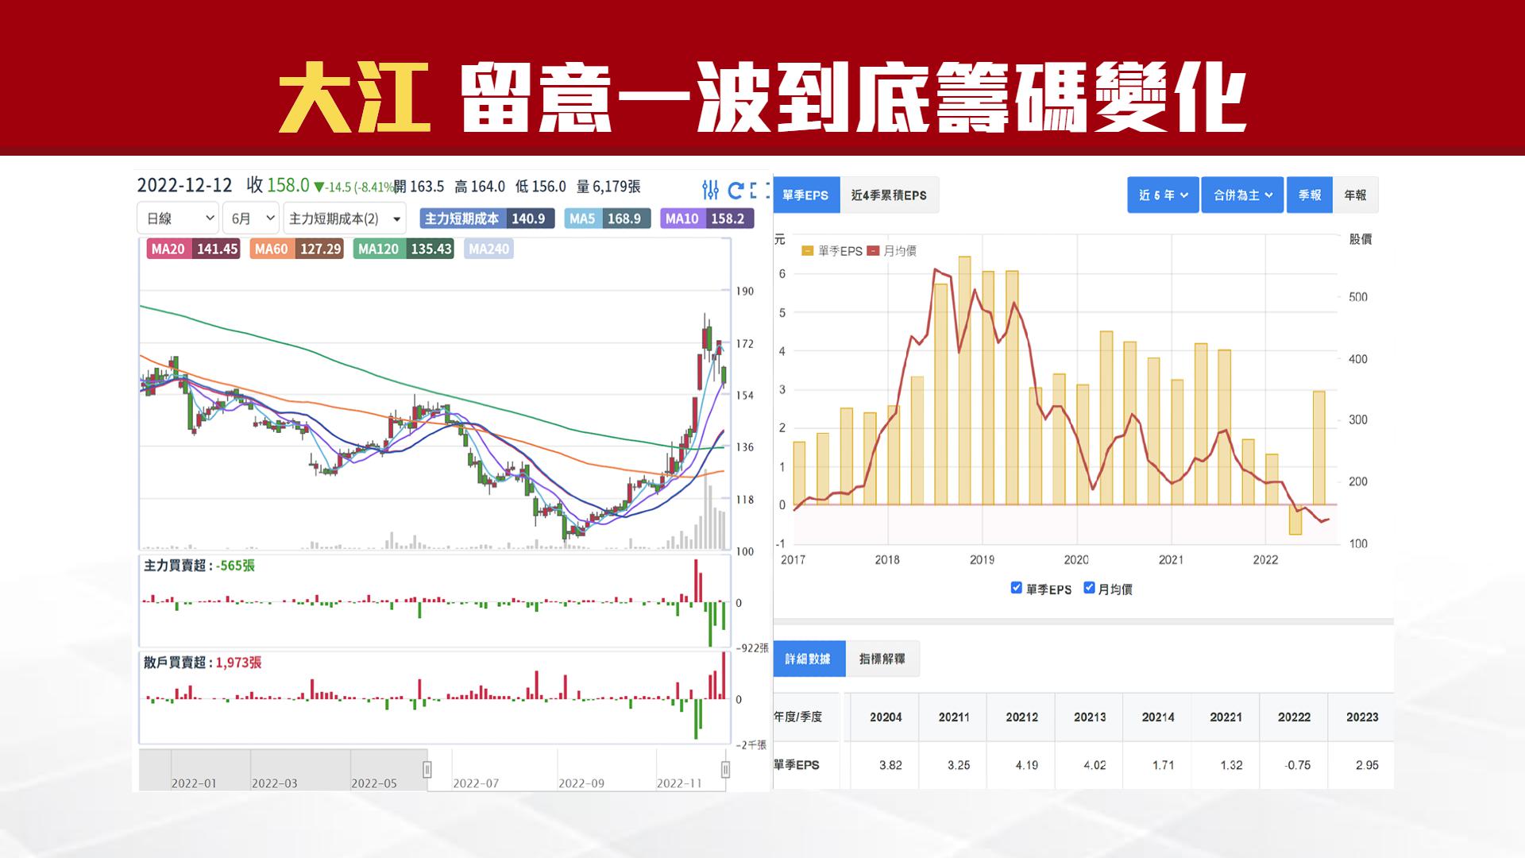Click left handle of date range slider

(x=427, y=769)
